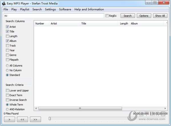
Task: Click the next track '>>' button
Action: [35, 119]
